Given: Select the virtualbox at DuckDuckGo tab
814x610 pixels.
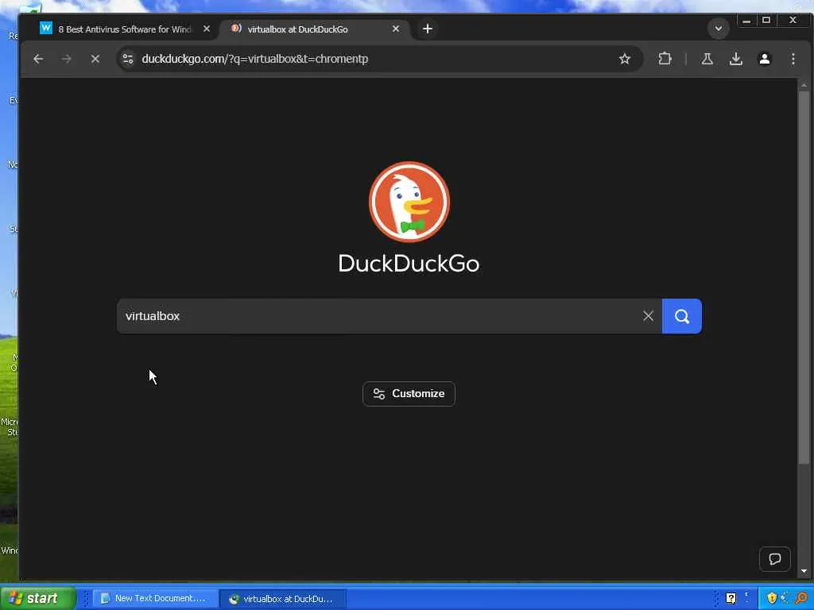Looking at the screenshot, I should (314, 29).
